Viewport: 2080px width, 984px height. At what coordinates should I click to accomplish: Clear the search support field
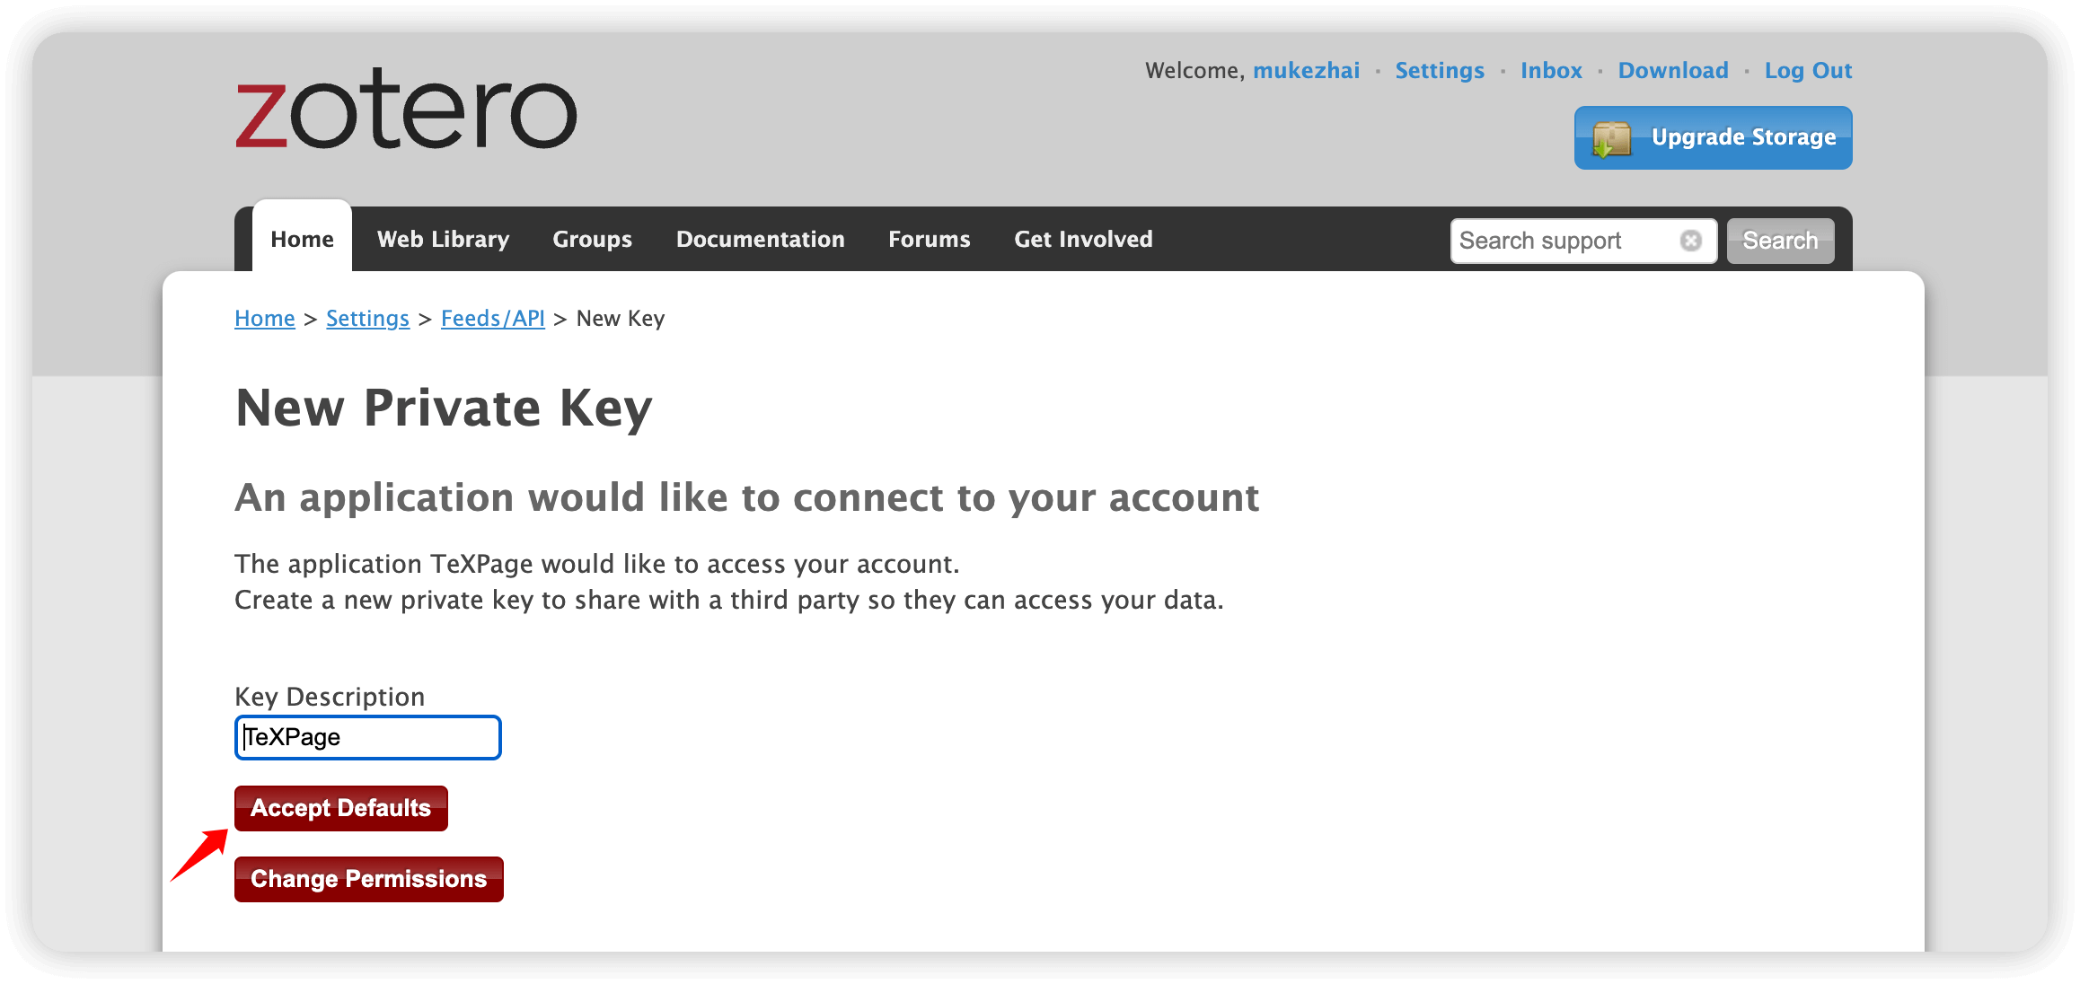tap(1691, 240)
